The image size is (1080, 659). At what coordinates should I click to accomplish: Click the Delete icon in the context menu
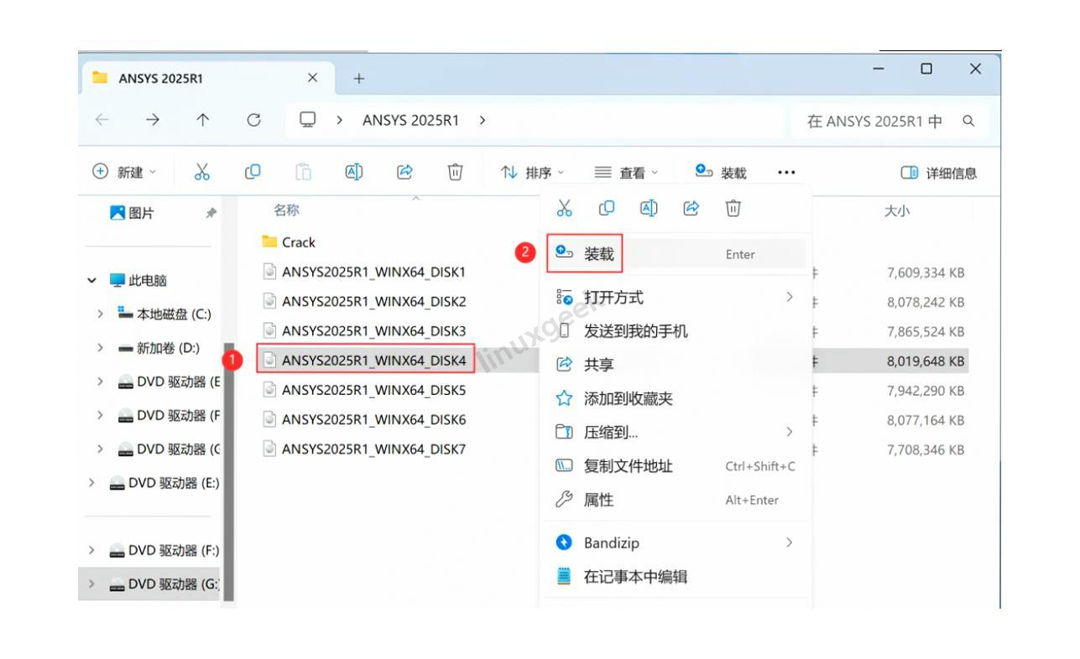coord(733,208)
